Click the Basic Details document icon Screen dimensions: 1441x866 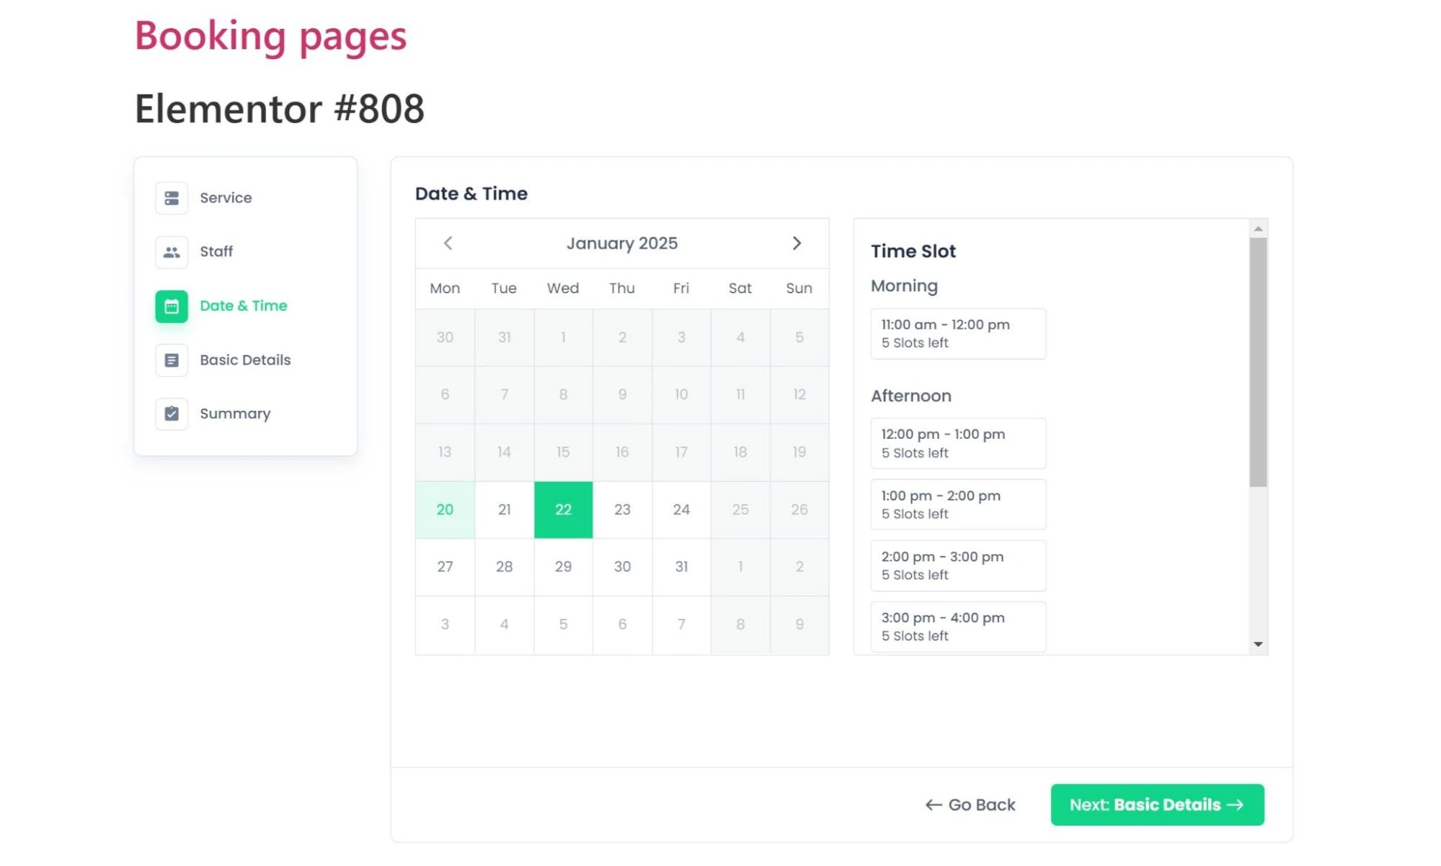tap(172, 360)
